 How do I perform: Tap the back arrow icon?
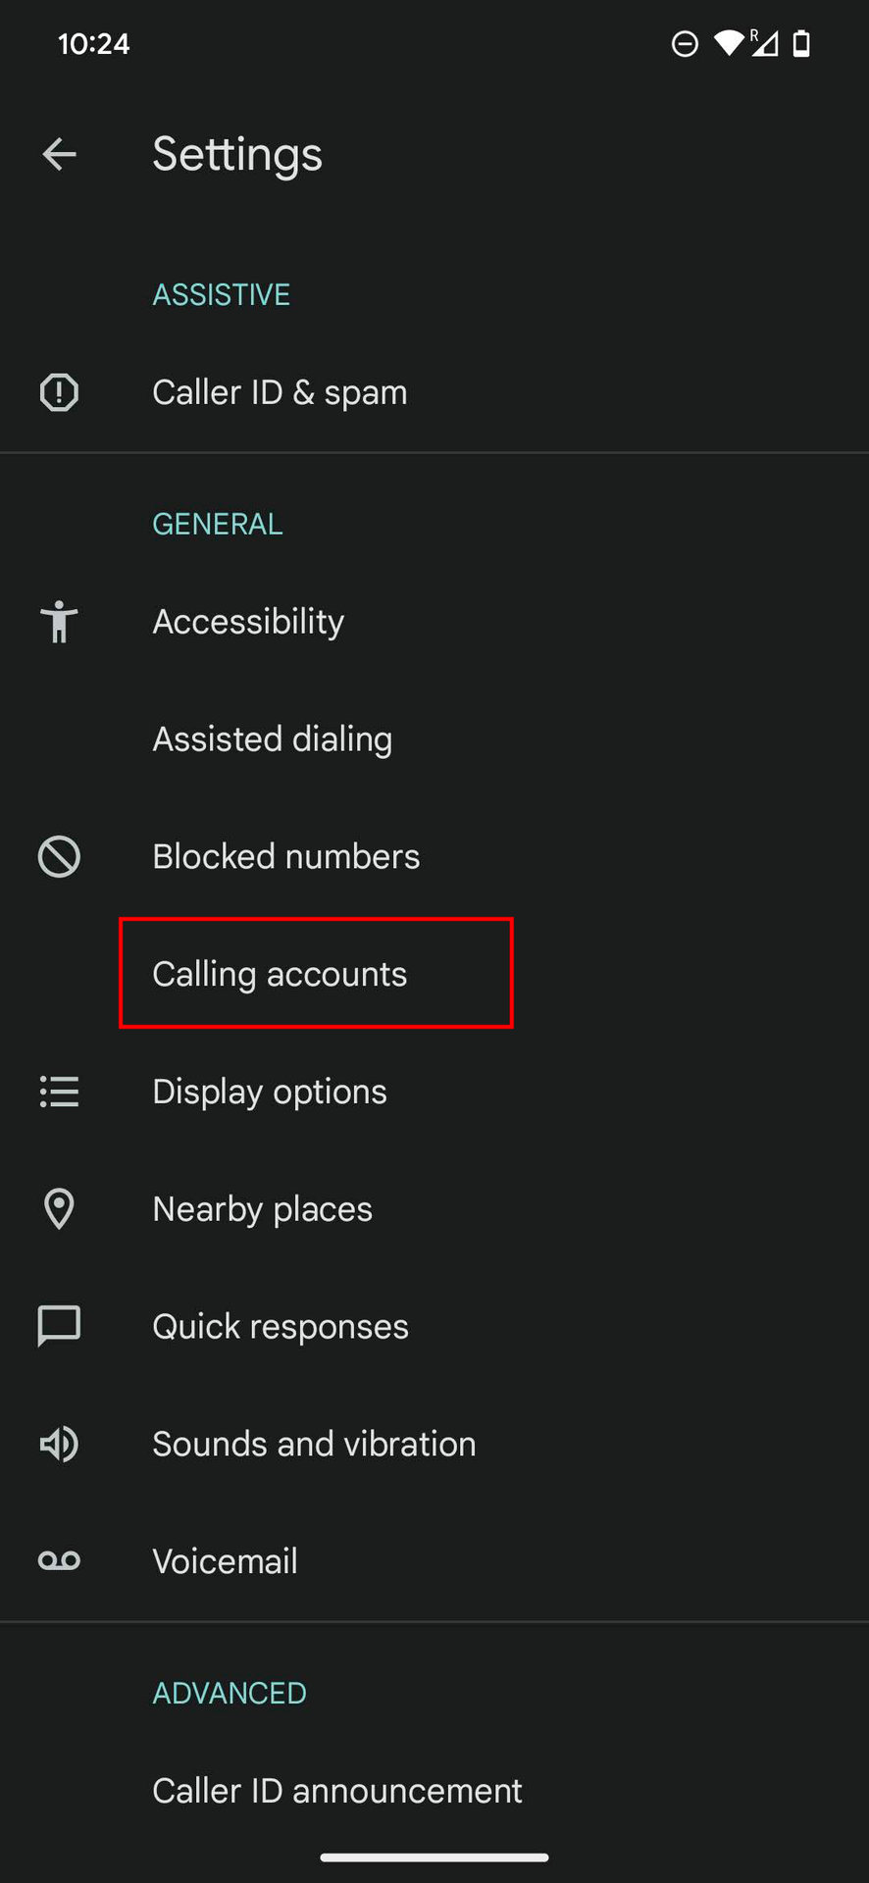[x=60, y=154]
